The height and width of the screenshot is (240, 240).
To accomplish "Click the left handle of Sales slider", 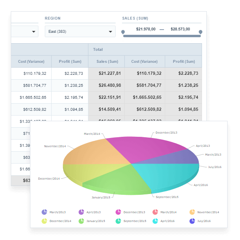I will coord(123,32).
